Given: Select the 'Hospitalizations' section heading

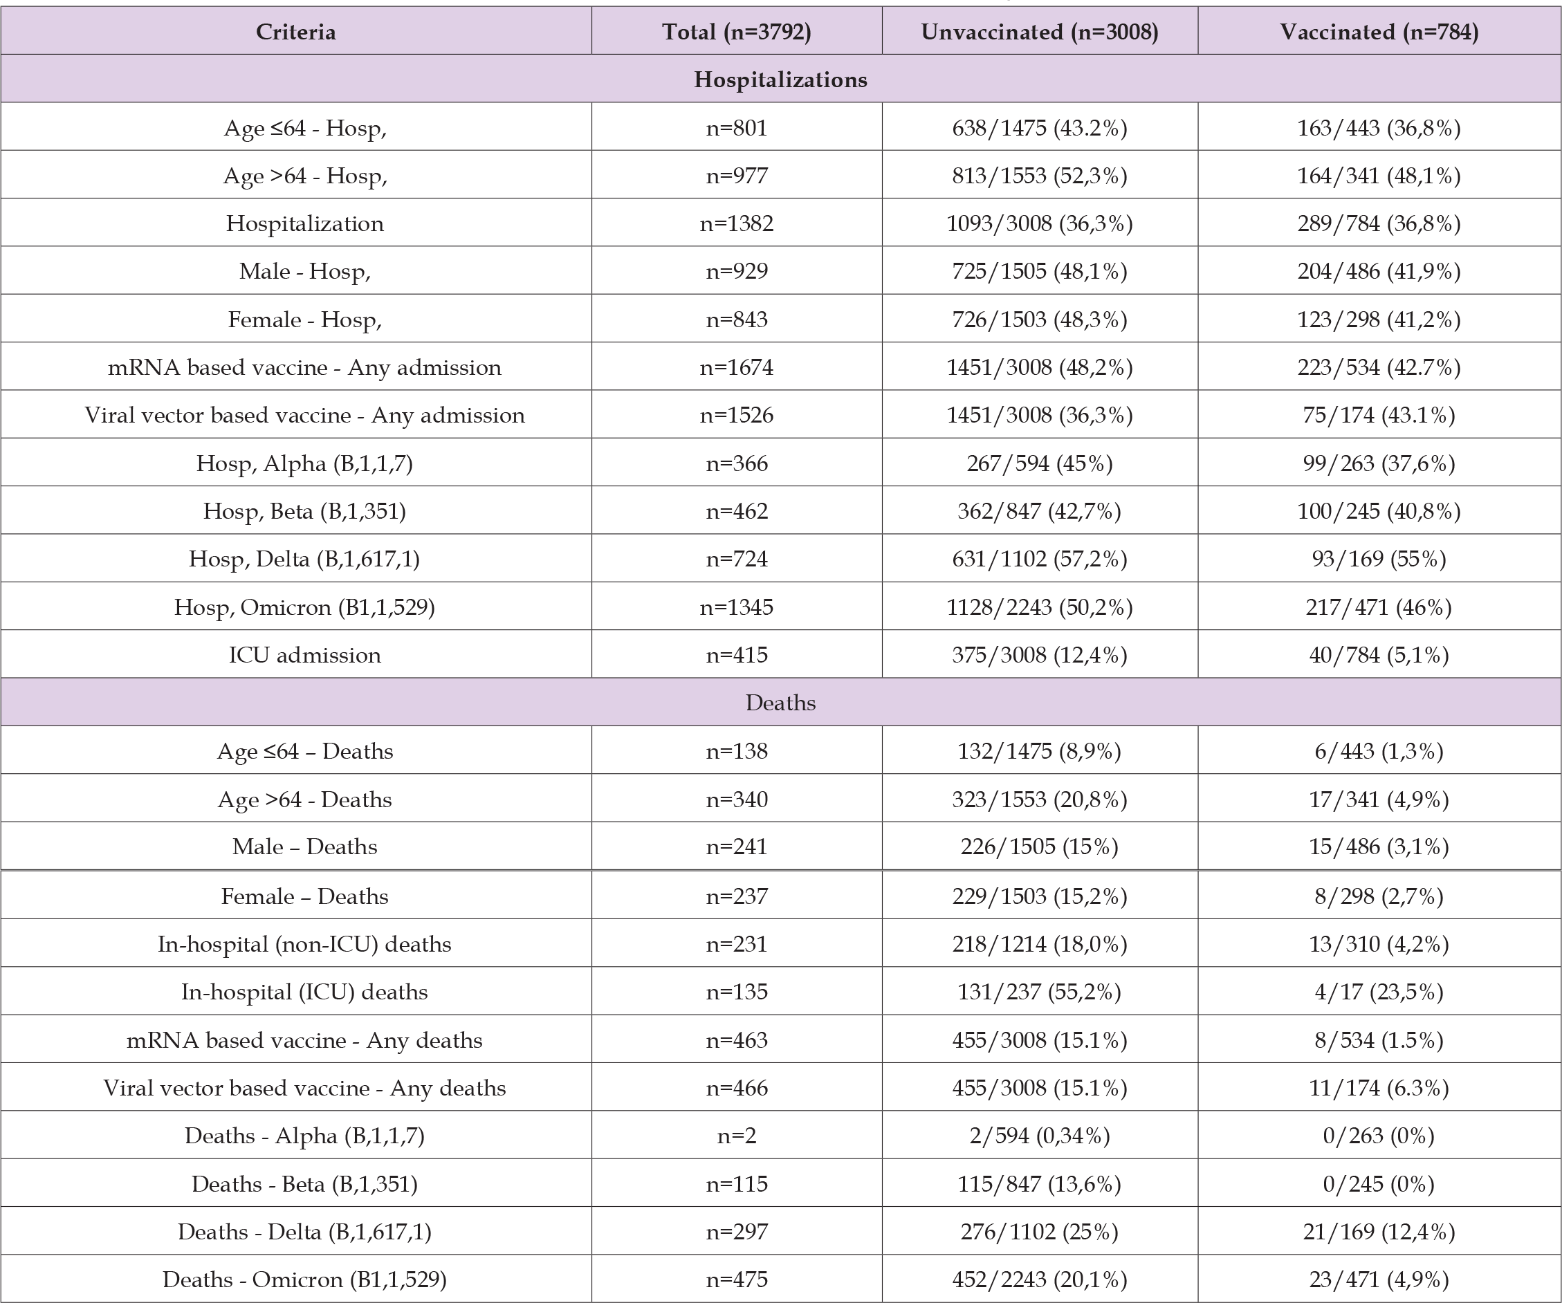Looking at the screenshot, I should (781, 80).
